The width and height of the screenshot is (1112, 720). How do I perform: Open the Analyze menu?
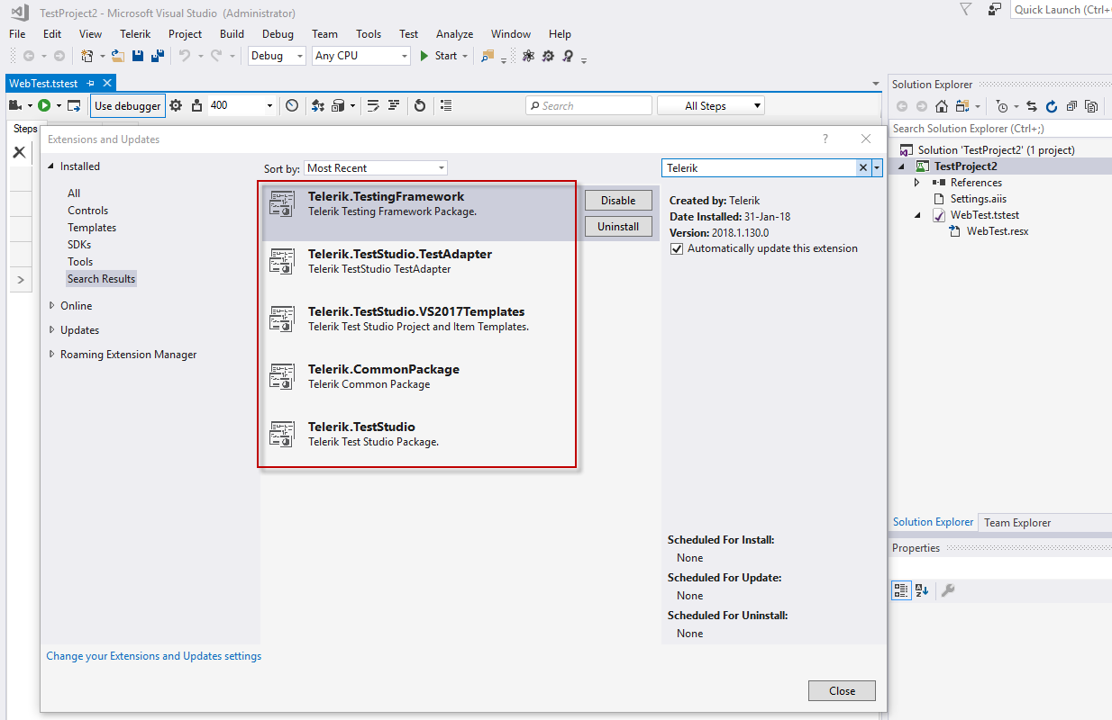[454, 34]
